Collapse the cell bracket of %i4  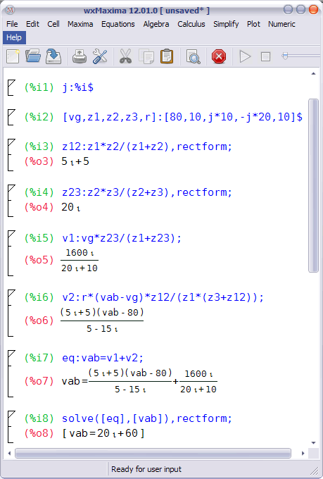point(11,200)
